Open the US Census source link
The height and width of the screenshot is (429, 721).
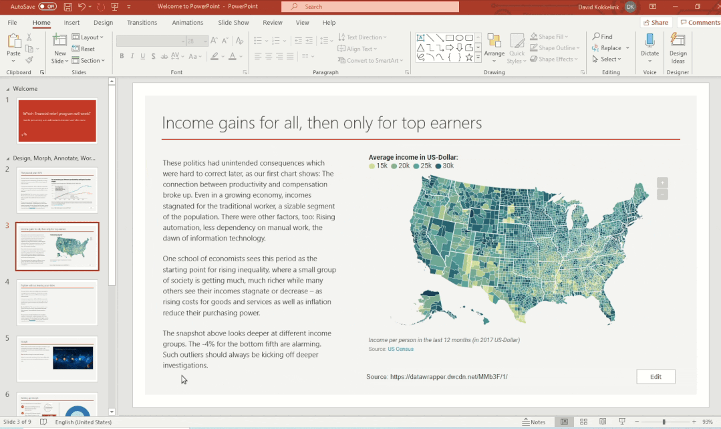point(400,349)
